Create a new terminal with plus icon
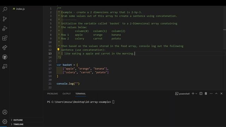 coord(193,93)
